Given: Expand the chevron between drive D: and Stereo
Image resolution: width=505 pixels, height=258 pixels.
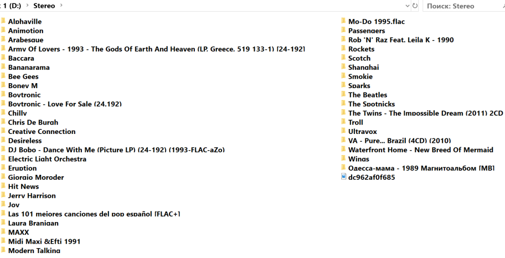Looking at the screenshot, I should pyautogui.click(x=28, y=5).
